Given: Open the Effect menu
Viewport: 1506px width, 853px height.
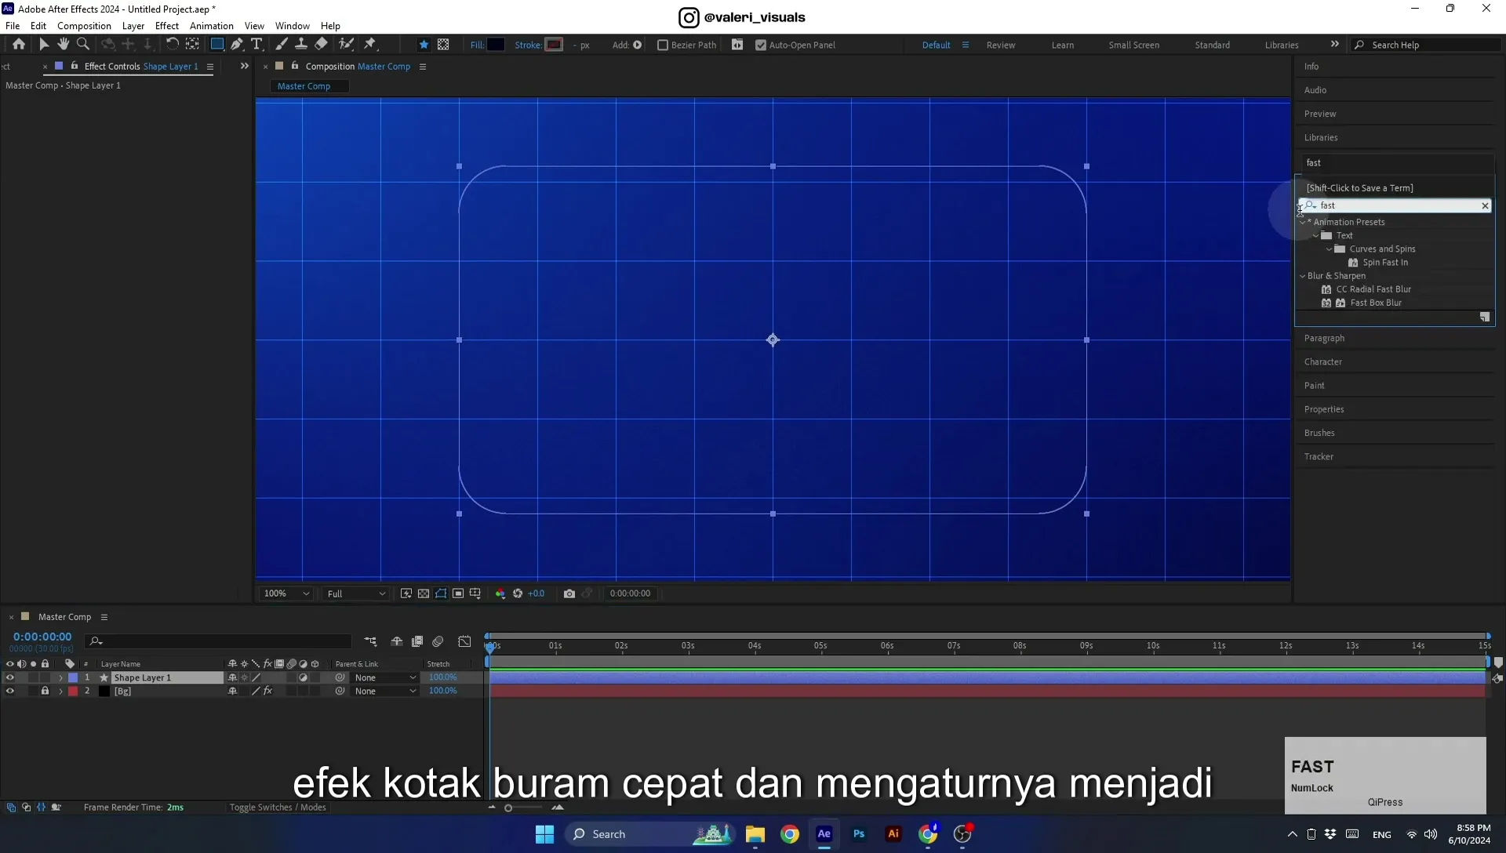Looking at the screenshot, I should pos(167,26).
